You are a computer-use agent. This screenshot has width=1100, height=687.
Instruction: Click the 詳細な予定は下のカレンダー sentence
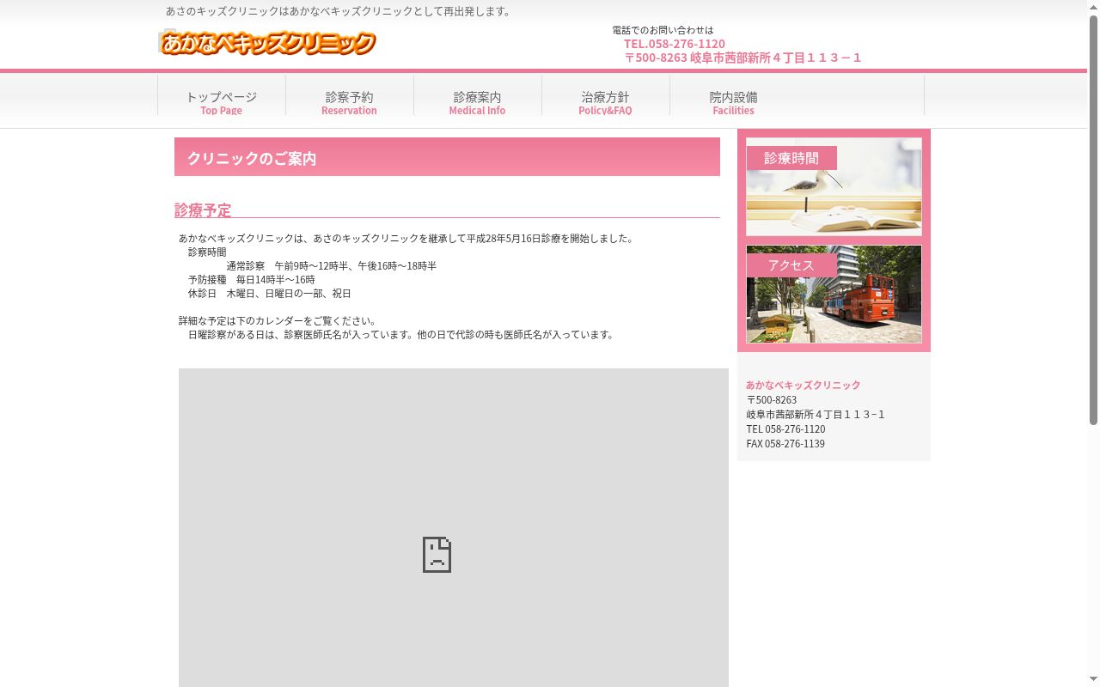point(278,321)
